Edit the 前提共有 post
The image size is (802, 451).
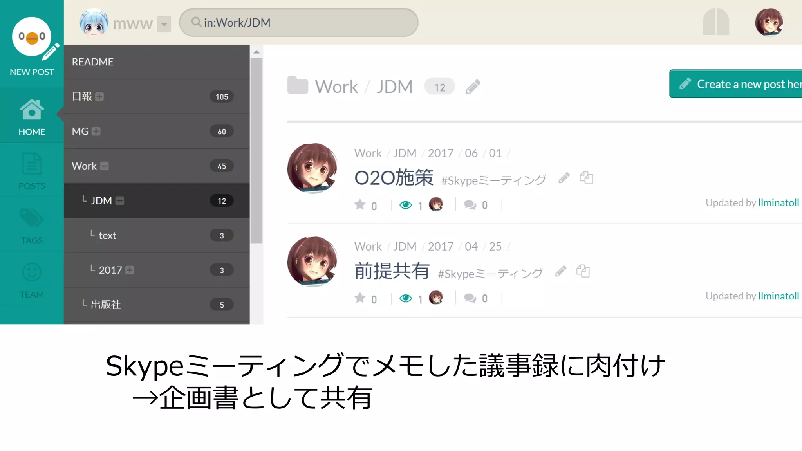pyautogui.click(x=561, y=271)
